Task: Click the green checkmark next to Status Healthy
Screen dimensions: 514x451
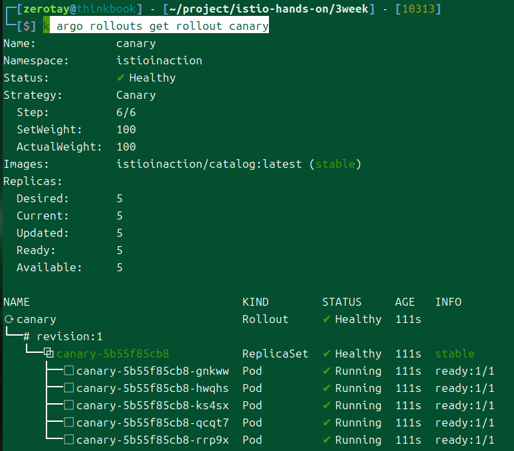Action: [121, 78]
